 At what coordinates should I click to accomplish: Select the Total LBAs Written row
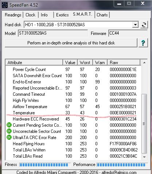point(73,150)
